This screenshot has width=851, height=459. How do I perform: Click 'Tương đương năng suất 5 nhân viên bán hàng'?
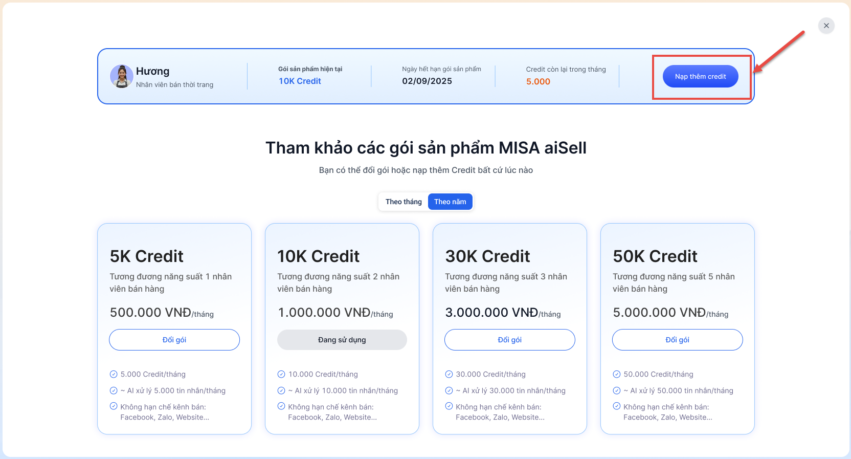tap(674, 282)
